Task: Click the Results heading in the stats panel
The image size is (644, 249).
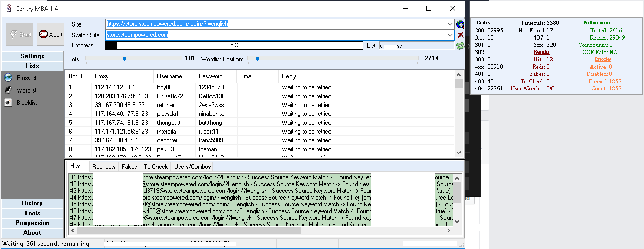Action: click(542, 52)
